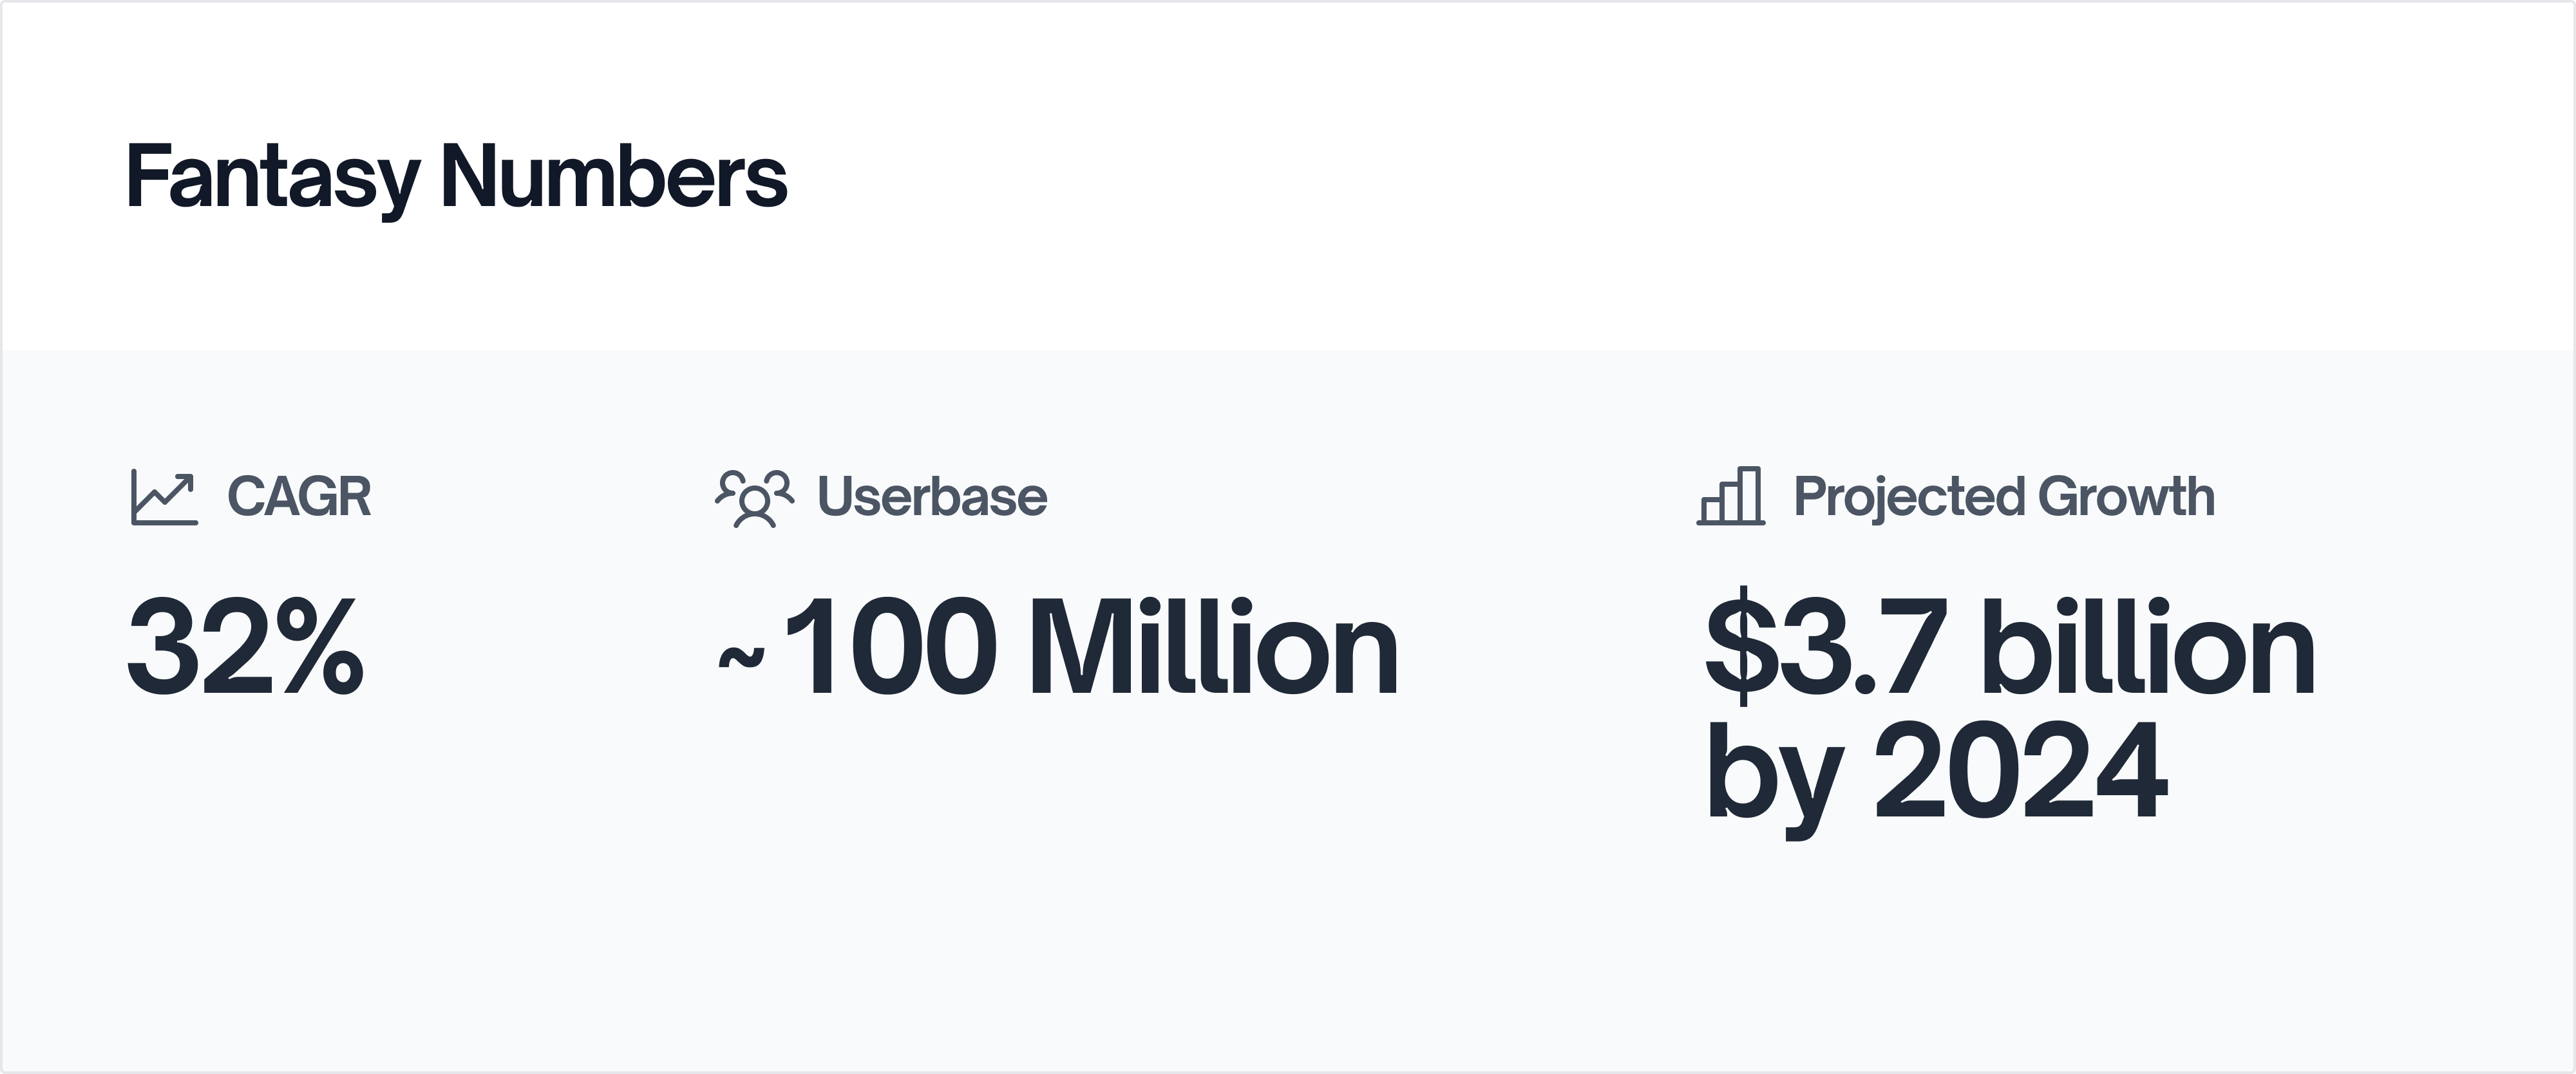Select the Projected Growth label

click(2003, 497)
